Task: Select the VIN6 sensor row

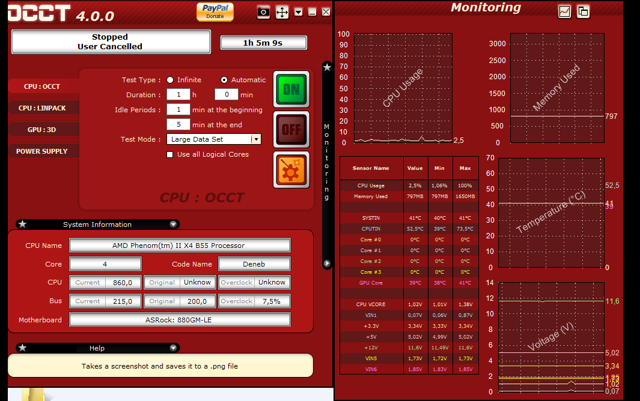Action: pyautogui.click(x=409, y=370)
